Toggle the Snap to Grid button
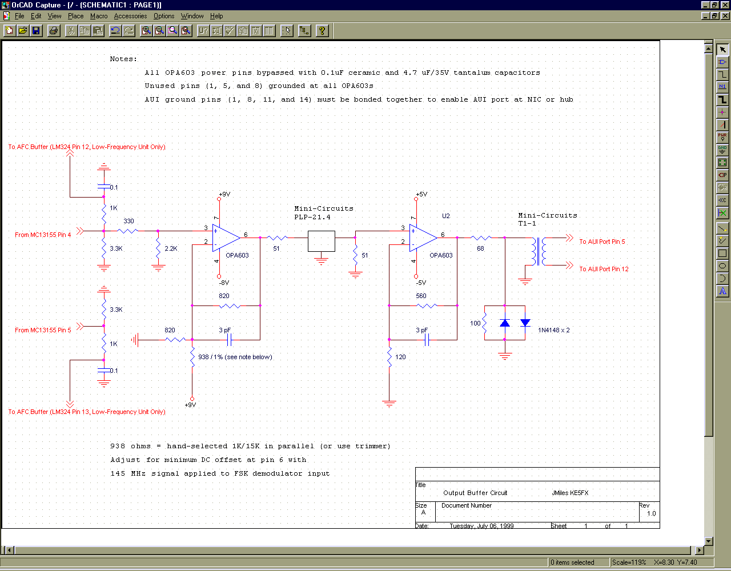The image size is (731, 571). click(287, 31)
